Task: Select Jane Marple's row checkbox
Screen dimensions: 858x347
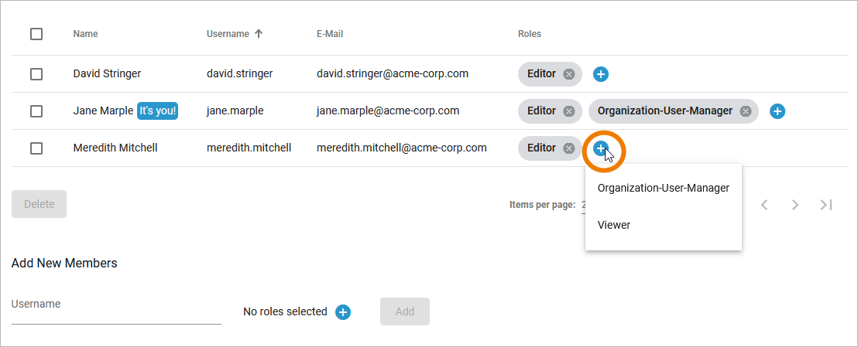Action: [x=36, y=111]
